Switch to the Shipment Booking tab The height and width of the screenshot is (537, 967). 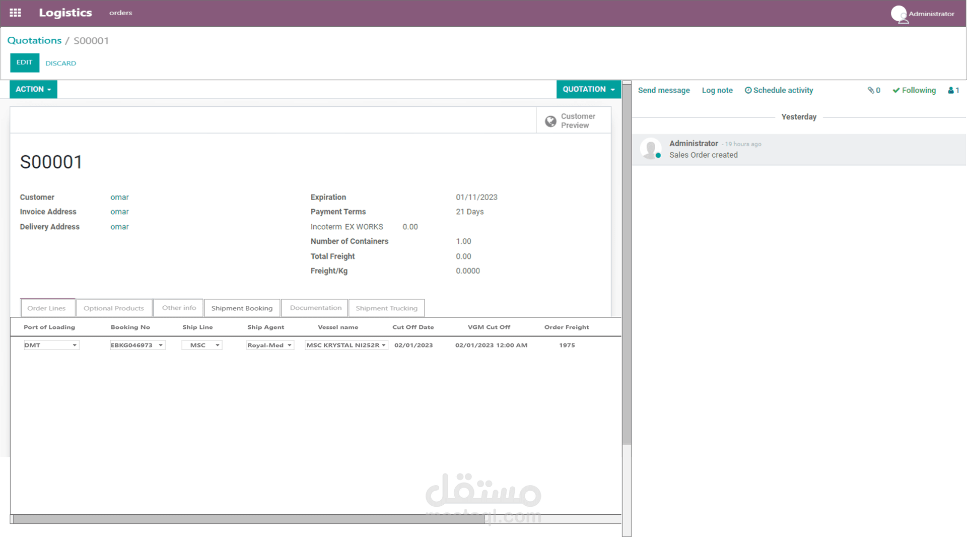coord(242,308)
